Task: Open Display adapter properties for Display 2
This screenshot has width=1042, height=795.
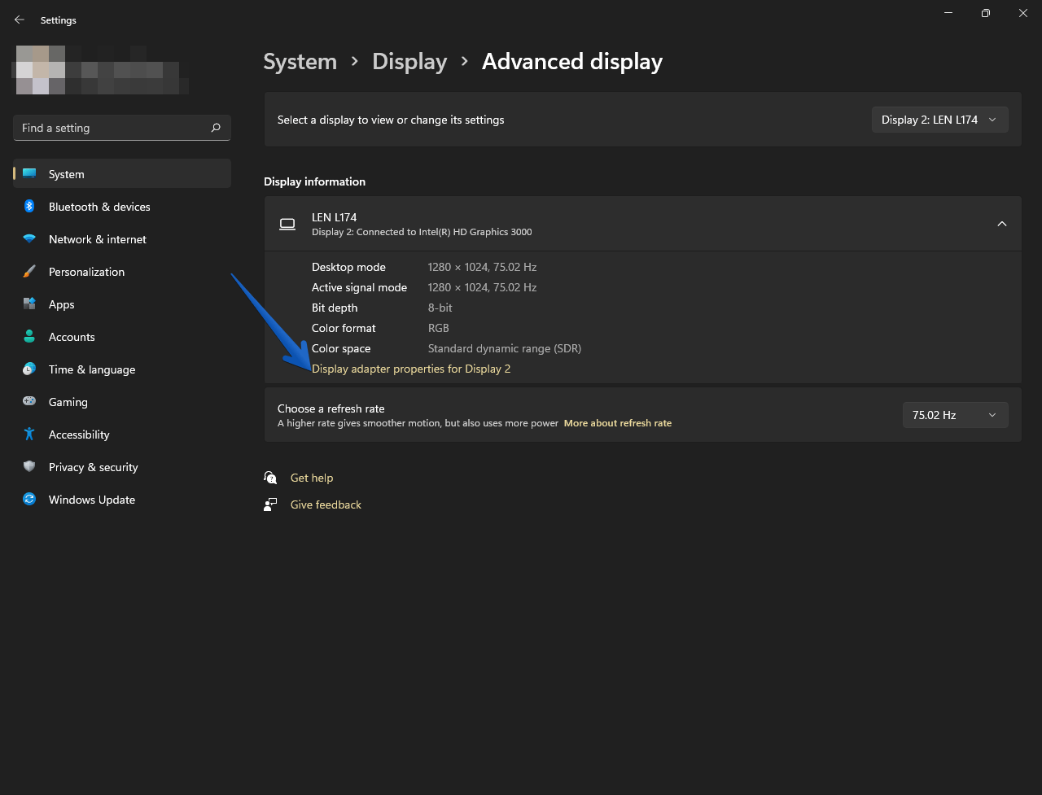Action: 411,369
